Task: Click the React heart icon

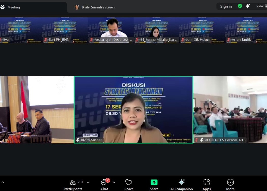Action: pos(129,184)
